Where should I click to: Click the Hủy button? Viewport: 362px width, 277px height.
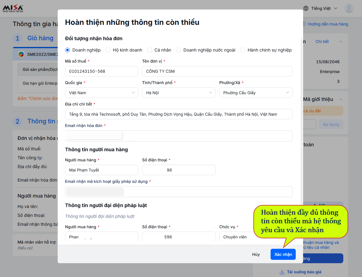[256, 254]
